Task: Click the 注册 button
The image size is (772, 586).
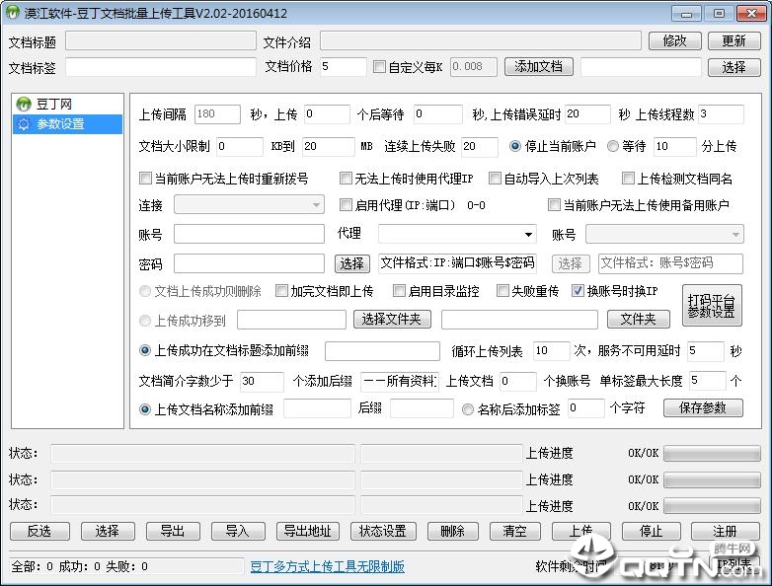Action: 726,531
